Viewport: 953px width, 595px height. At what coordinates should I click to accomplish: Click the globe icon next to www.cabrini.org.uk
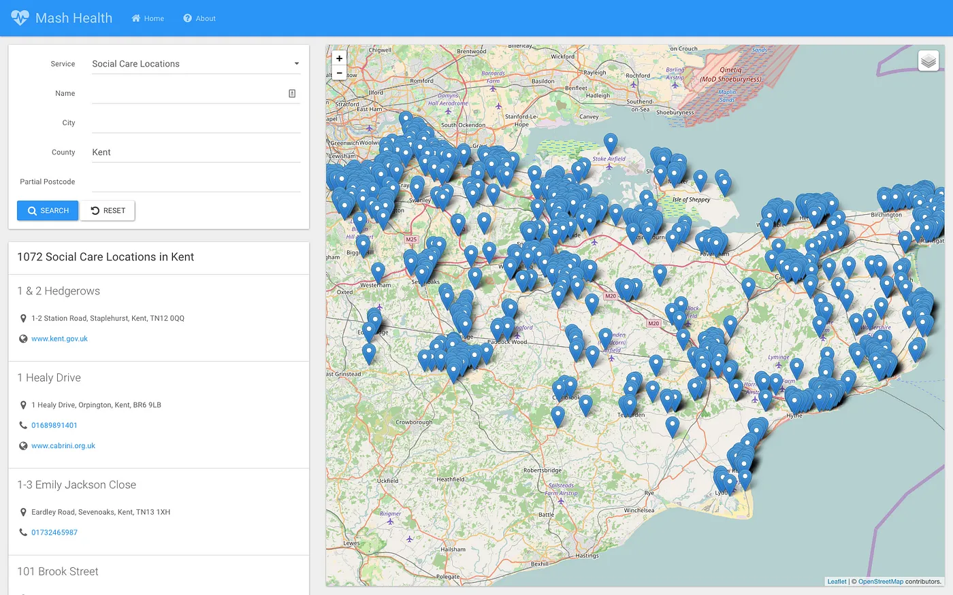point(23,446)
